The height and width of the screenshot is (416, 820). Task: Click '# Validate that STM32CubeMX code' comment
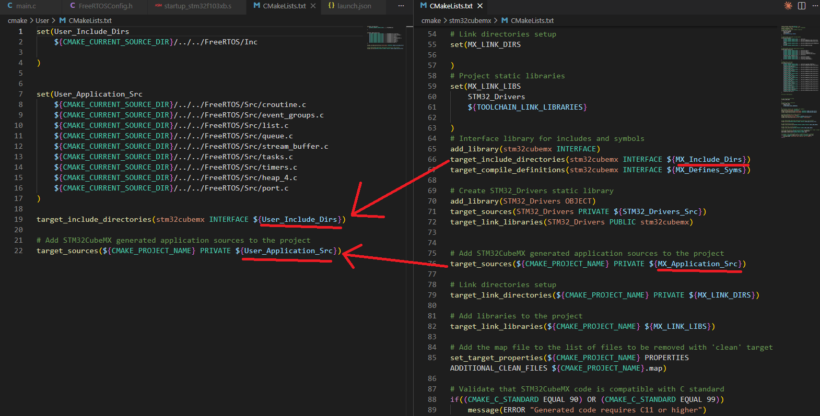[587, 389]
